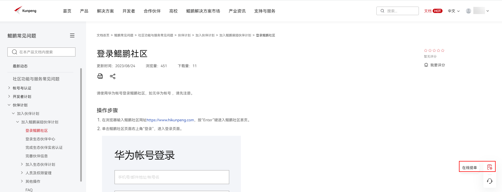Click the magnifier icon in doc search box
The width and height of the screenshot is (502, 192).
click(x=15, y=52)
